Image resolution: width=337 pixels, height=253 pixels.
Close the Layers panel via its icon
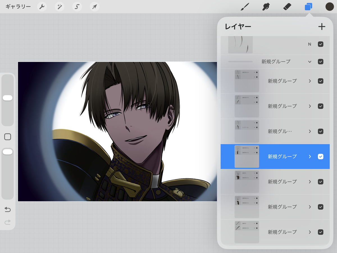(x=308, y=6)
